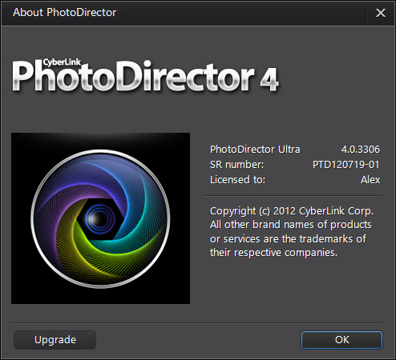The height and width of the screenshot is (360, 396).
Task: Select the version number 4.0.3306
Action: click(x=360, y=150)
